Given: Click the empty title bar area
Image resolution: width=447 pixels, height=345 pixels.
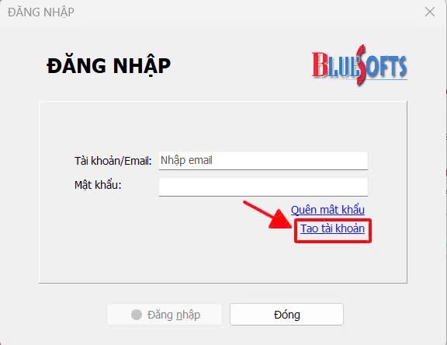Looking at the screenshot, I should point(248,12).
